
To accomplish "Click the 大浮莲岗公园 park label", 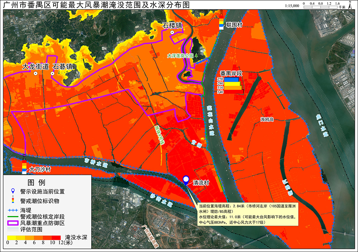I will (180, 55).
